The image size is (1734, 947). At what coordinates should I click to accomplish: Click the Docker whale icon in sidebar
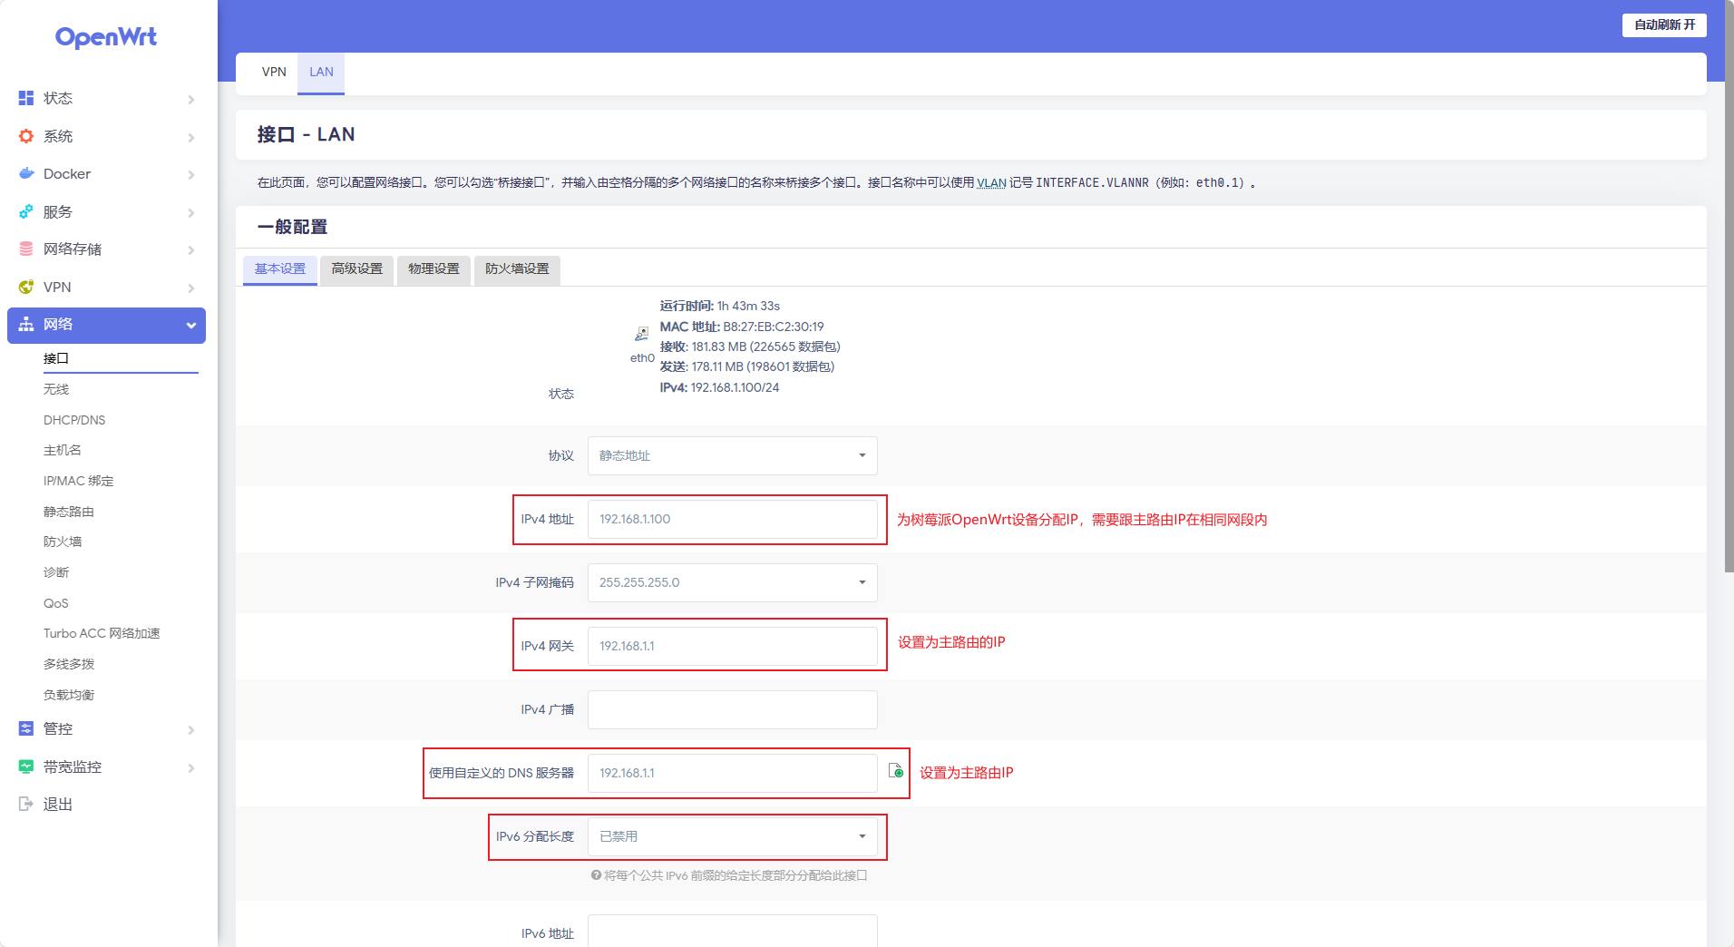pyautogui.click(x=26, y=173)
